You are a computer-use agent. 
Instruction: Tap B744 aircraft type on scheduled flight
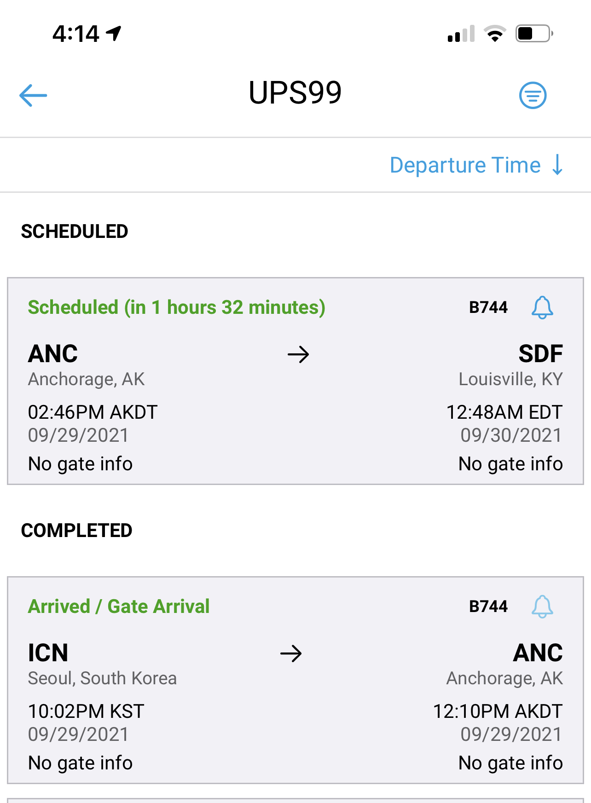(488, 307)
